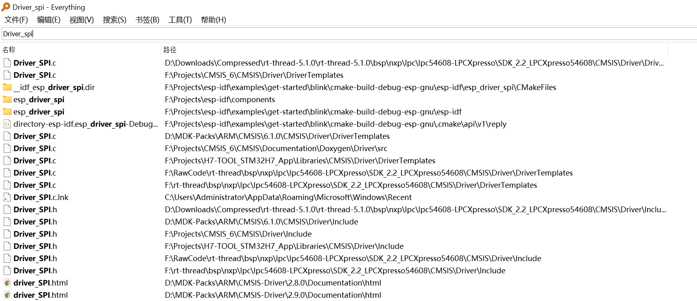The height and width of the screenshot is (301, 697).
Task: Select file icon of Driver_SPI.h in F:\RawCode\rt-thread Include
Action: click(7, 258)
